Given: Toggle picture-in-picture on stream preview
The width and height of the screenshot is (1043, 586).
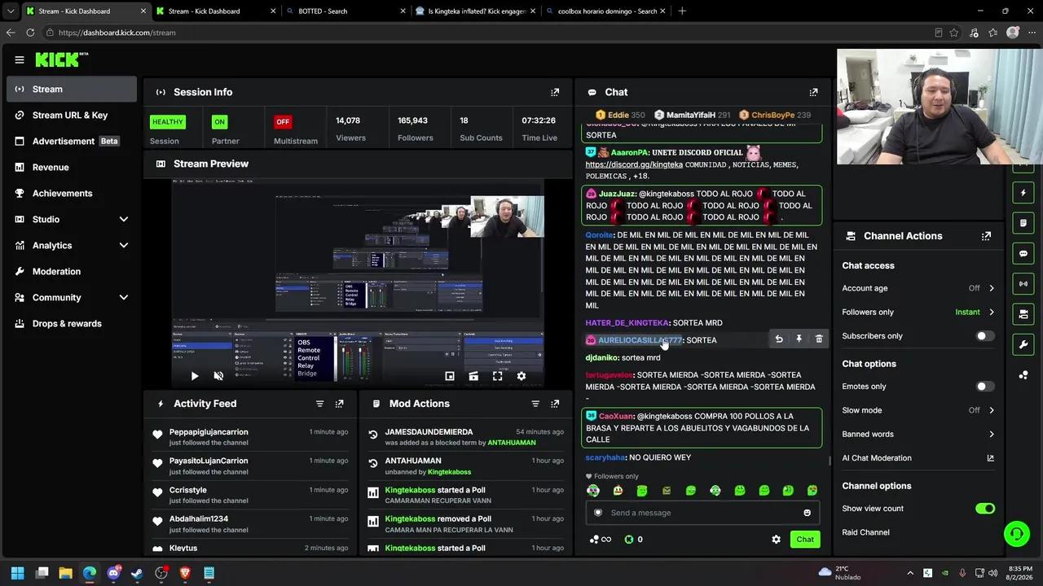Looking at the screenshot, I should coord(449,376).
